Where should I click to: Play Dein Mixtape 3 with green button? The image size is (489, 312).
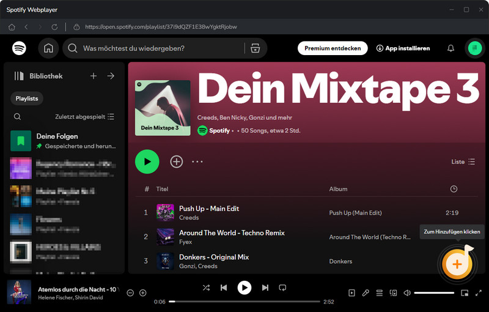(x=147, y=162)
